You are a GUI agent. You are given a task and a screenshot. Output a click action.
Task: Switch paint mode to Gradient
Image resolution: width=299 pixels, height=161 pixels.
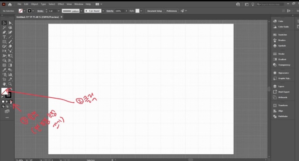(x=7, y=102)
